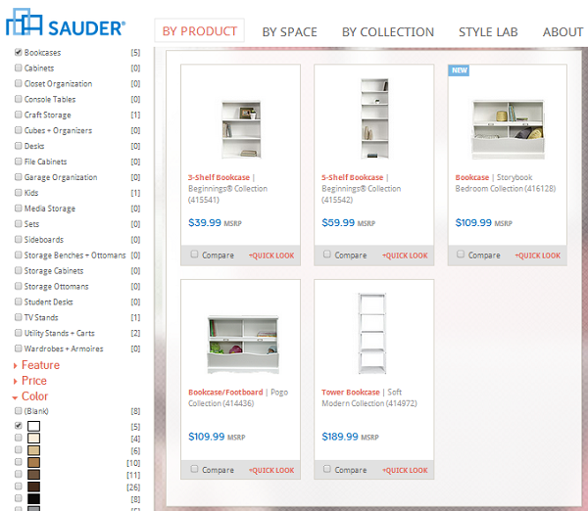
Task: Uncheck the Bookcases category checkbox
Action: [x=19, y=52]
